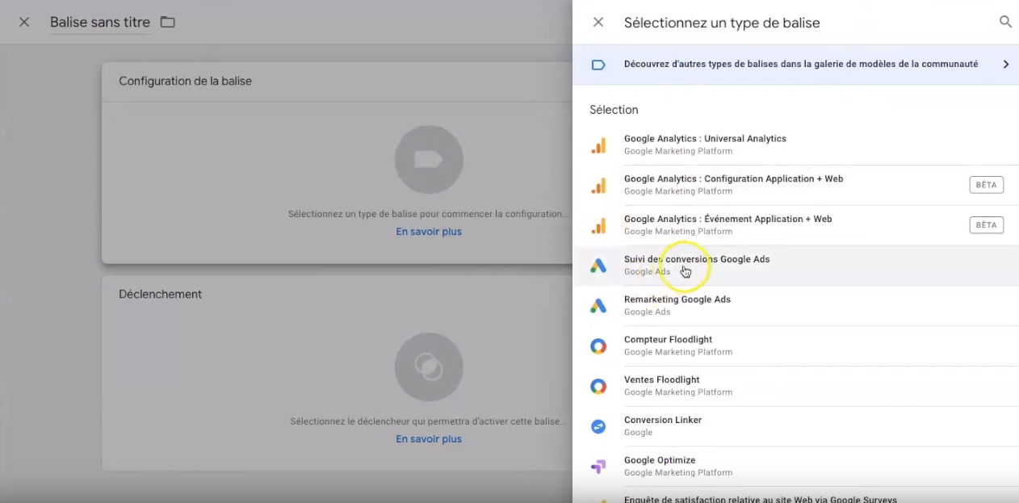Click the folder icon next to Balise sans titre
The height and width of the screenshot is (503, 1019).
[167, 22]
